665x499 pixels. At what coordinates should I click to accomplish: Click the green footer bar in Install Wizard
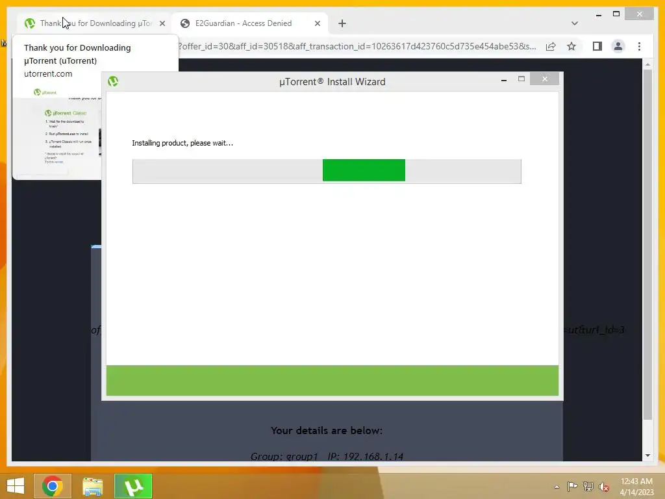332,380
